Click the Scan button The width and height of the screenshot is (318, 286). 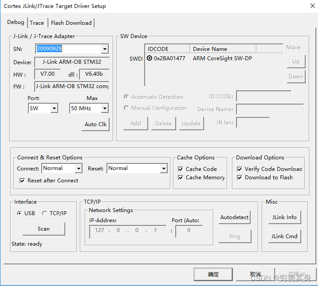[44, 229]
